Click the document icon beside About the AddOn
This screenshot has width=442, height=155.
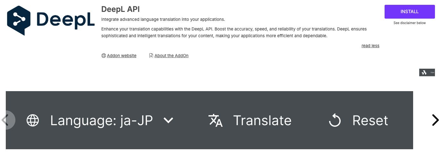pos(151,56)
